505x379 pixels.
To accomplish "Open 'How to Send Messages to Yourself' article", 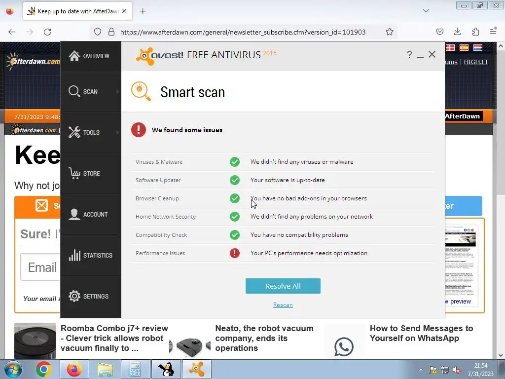I will click(421, 333).
